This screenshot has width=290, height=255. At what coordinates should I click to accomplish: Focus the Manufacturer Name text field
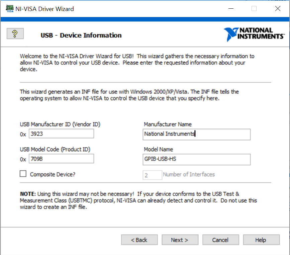click(x=196, y=134)
